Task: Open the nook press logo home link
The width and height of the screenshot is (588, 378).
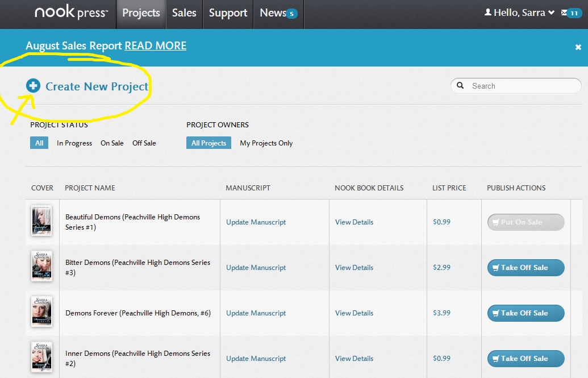Action: point(71,13)
